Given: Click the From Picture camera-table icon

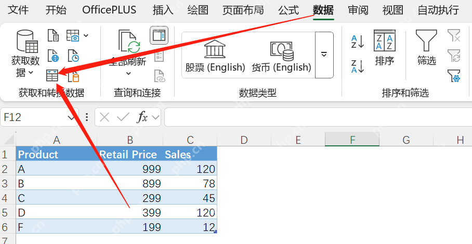Looking at the screenshot, I should tap(73, 35).
